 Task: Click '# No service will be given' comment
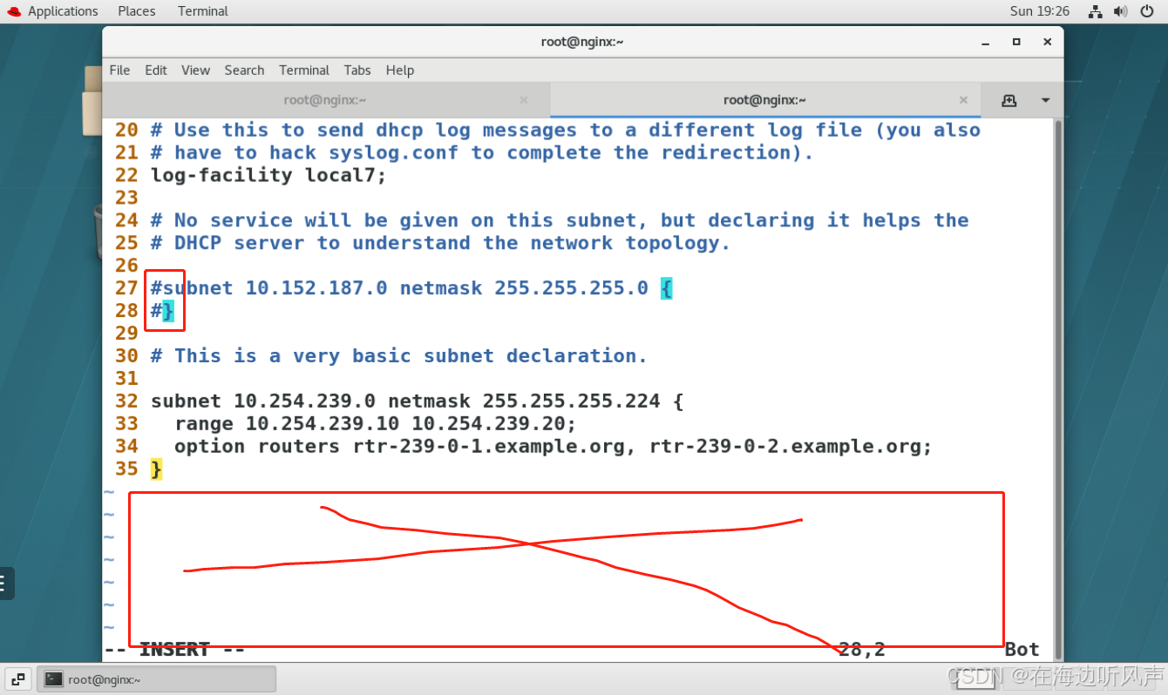coord(560,220)
